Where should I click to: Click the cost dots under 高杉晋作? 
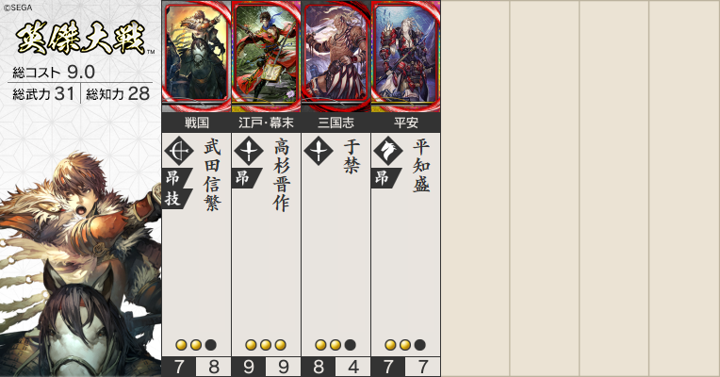coord(266,345)
